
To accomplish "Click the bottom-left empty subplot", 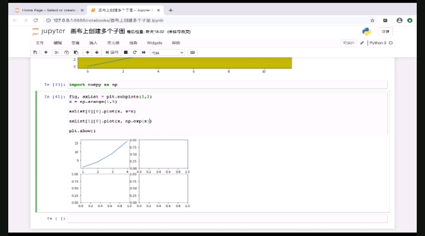I will pyautogui.click(x=105, y=188).
